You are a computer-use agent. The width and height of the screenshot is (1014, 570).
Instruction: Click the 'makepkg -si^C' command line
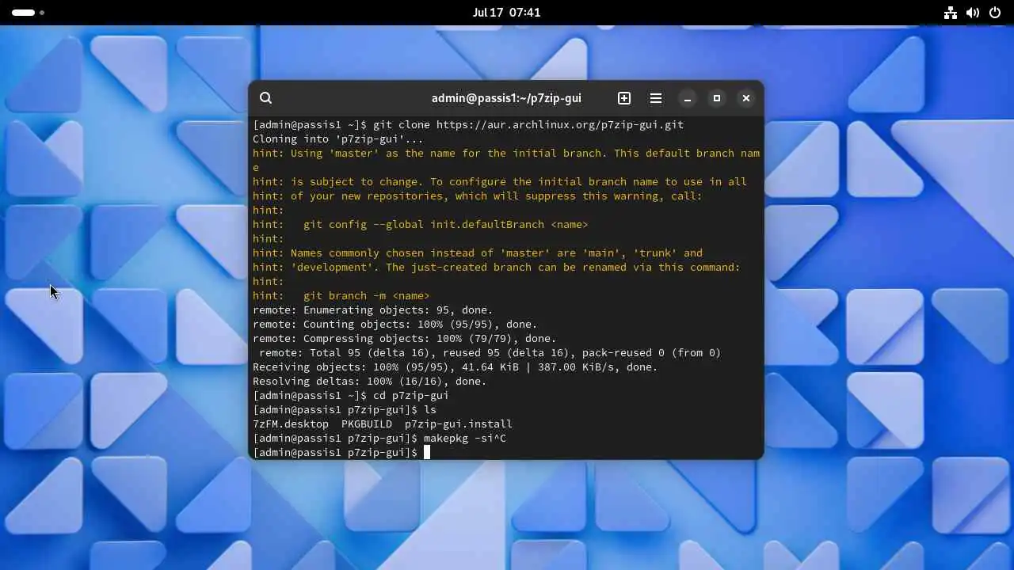[379, 439]
